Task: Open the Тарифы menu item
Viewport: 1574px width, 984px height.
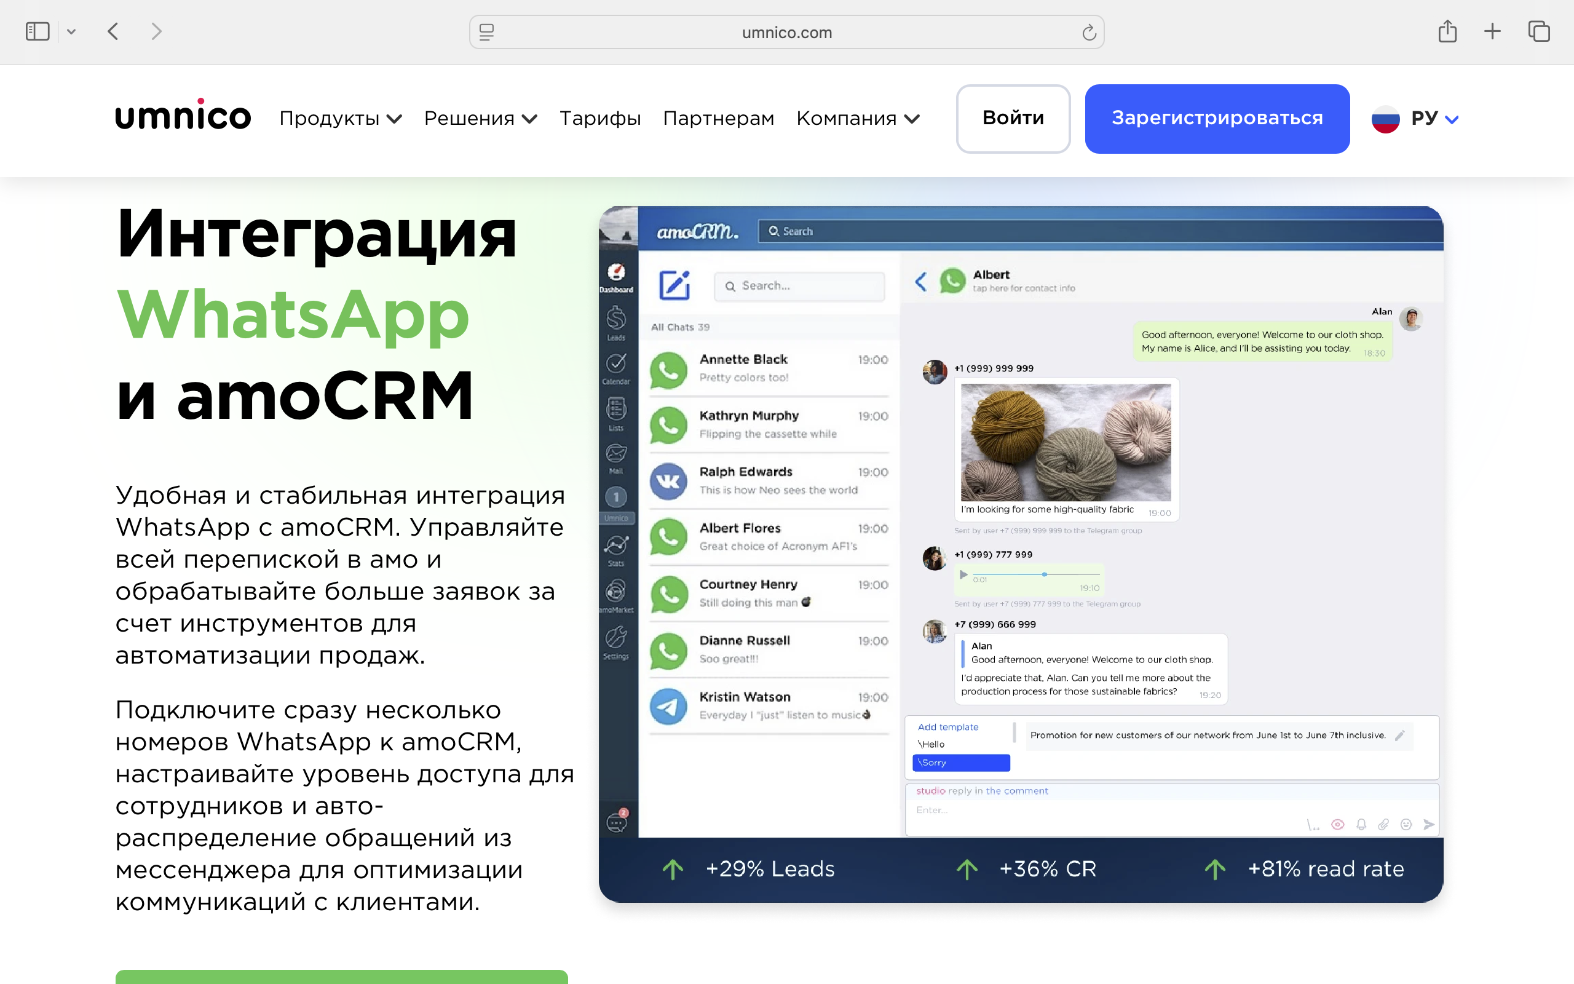Action: click(599, 119)
